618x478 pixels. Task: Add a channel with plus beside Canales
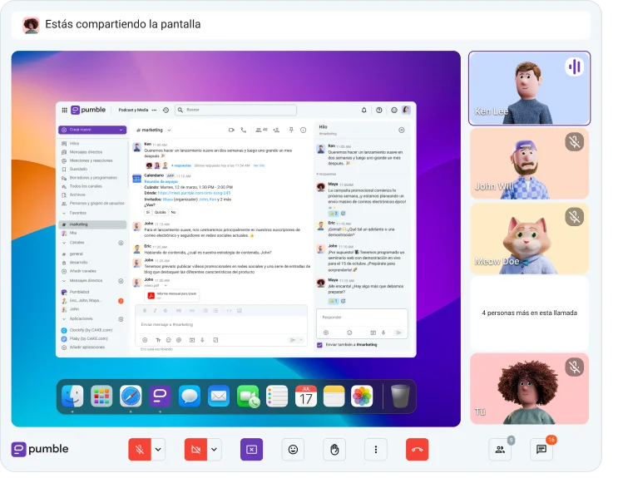pyautogui.click(x=121, y=243)
